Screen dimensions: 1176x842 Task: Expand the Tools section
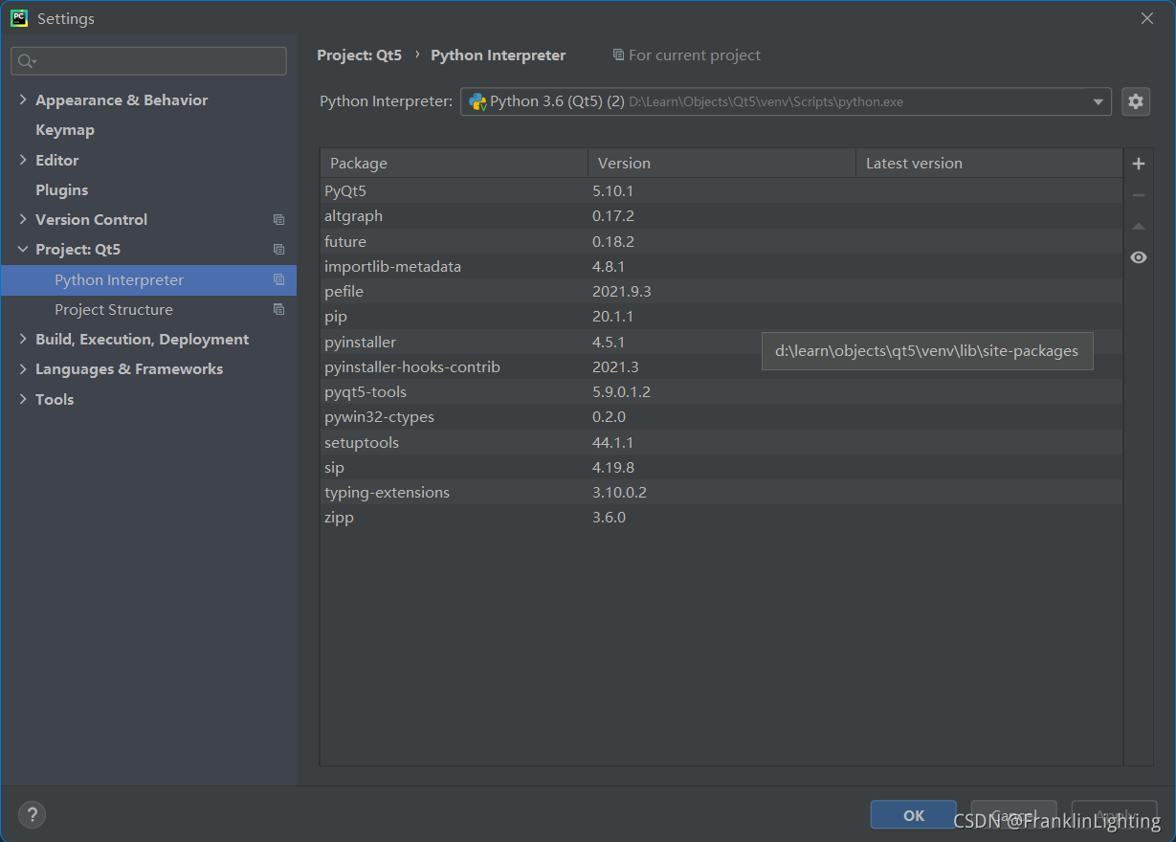point(23,399)
